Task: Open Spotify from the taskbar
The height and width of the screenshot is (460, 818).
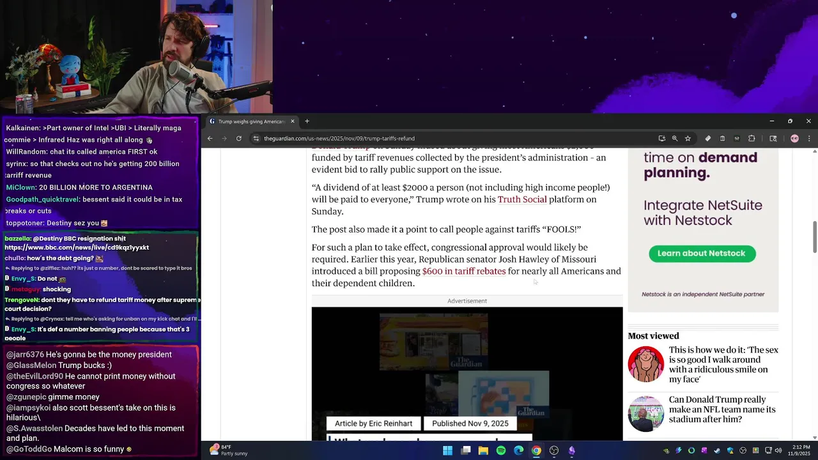Action: pos(501,450)
